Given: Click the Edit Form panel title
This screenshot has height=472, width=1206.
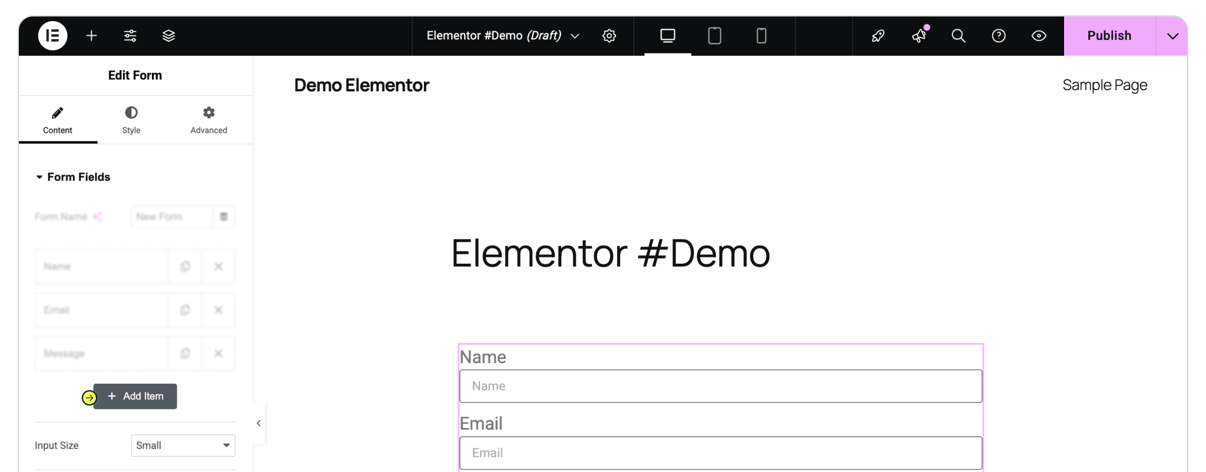Looking at the screenshot, I should tap(135, 75).
